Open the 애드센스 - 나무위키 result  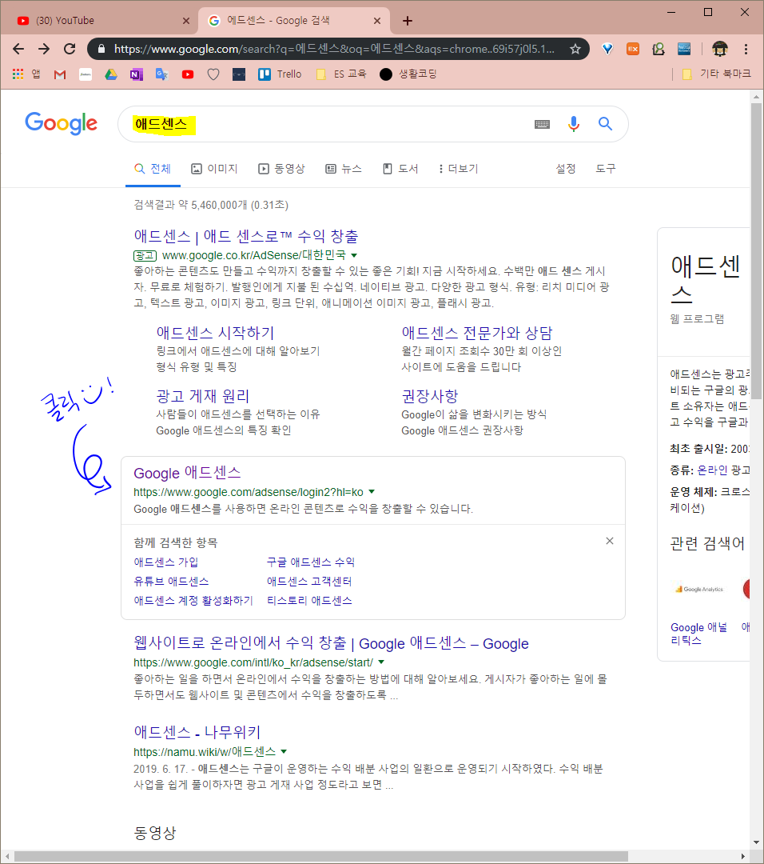pos(197,732)
